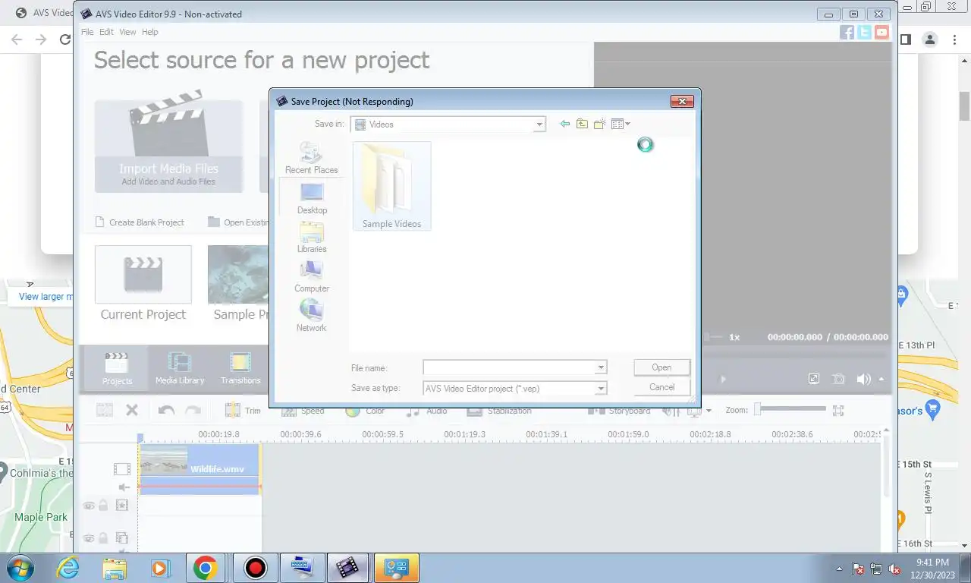Go back to last folder visited

click(564, 124)
